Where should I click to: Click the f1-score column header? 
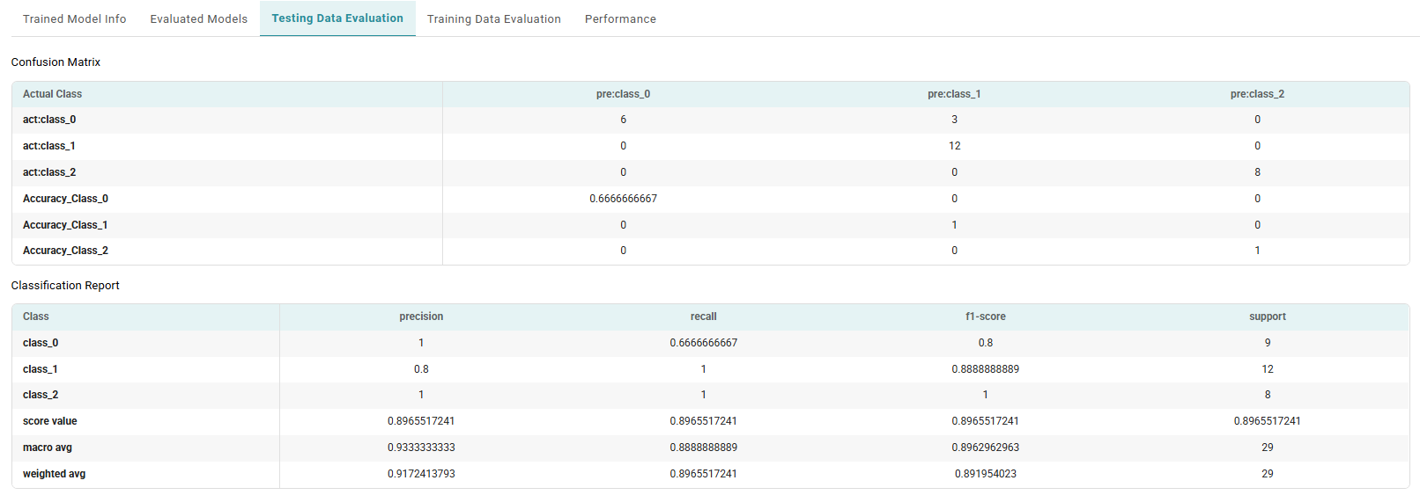985,317
